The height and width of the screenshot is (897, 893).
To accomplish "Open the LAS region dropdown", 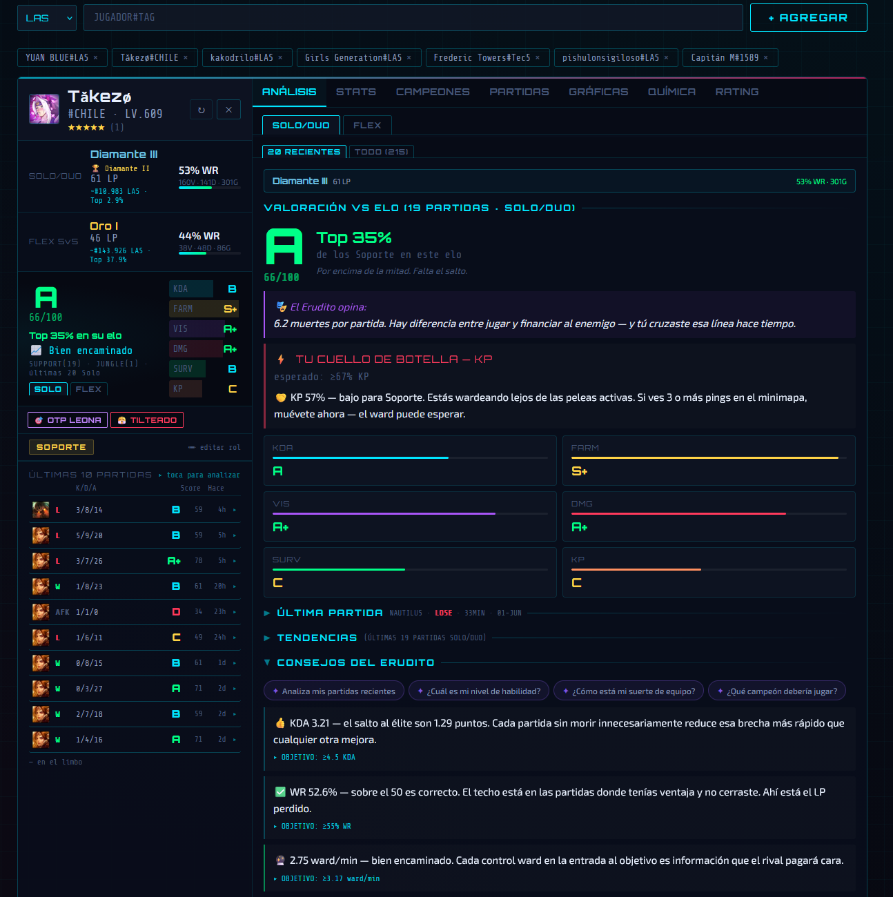I will point(46,18).
